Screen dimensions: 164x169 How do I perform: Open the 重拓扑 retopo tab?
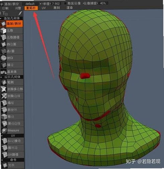click(x=31, y=8)
